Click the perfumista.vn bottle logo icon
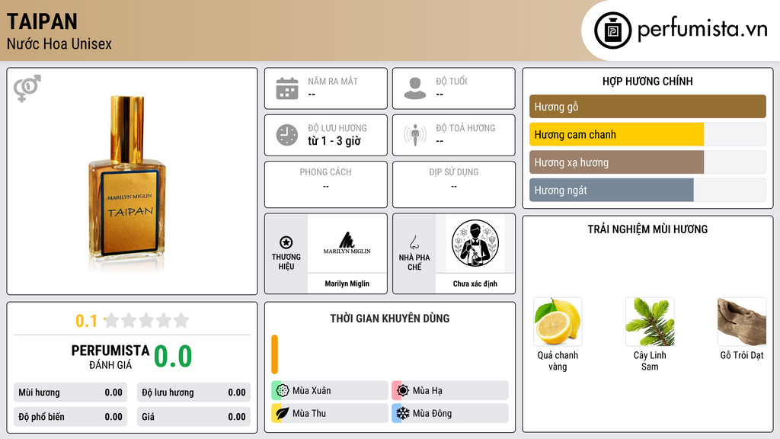Screen dimensions: 780x439 [612, 30]
